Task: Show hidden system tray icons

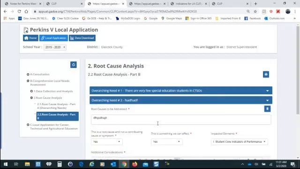Action: [242, 164]
